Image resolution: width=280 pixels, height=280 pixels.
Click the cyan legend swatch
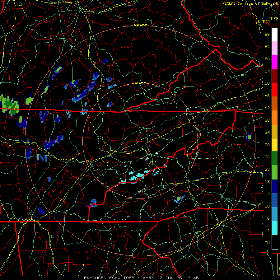[x=275, y=228]
